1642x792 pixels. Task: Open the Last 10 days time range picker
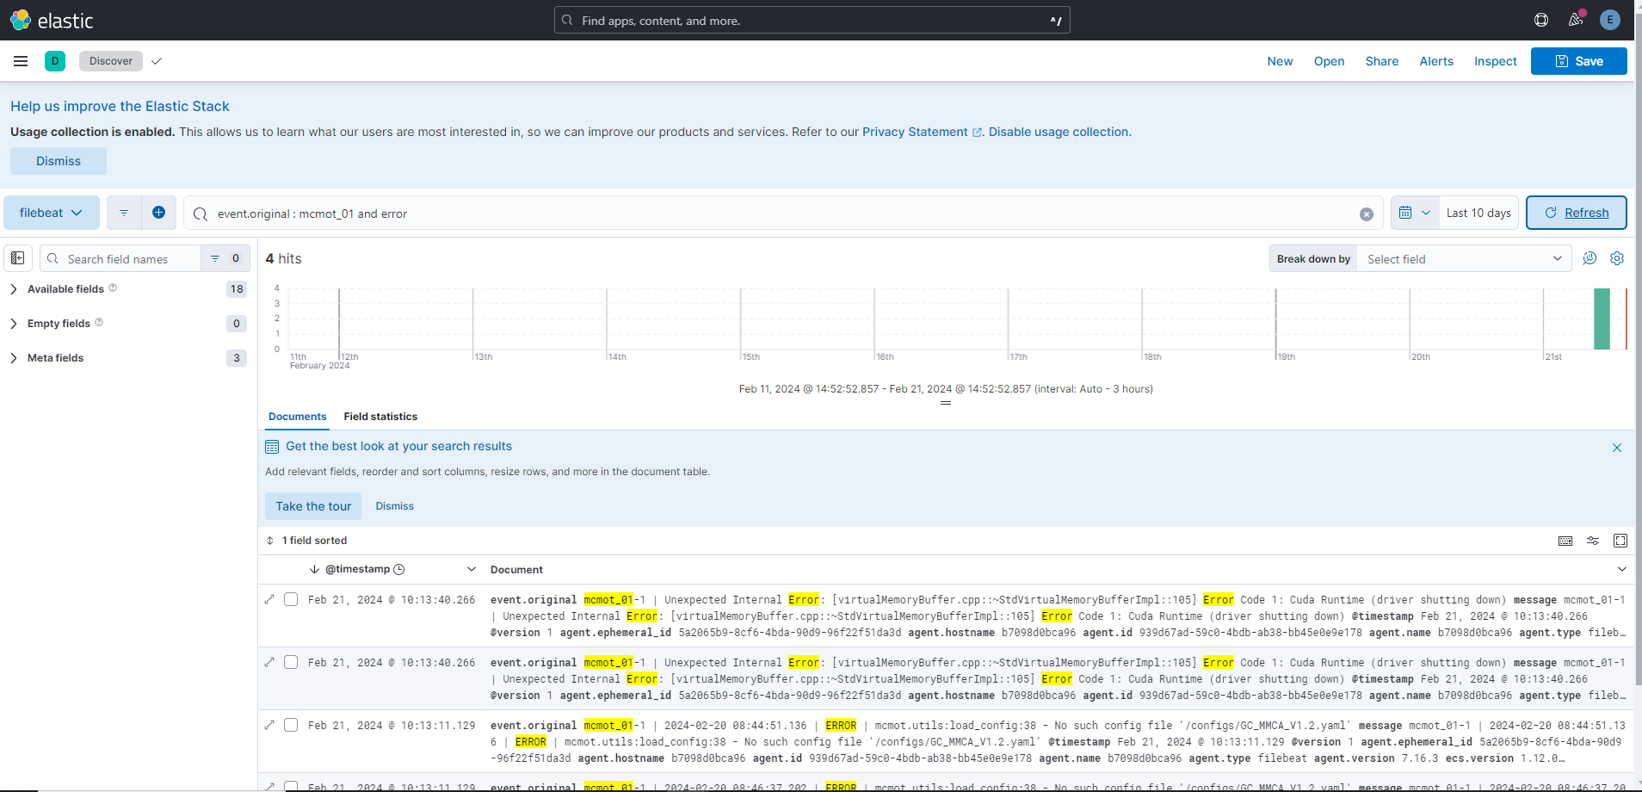pyautogui.click(x=1478, y=213)
